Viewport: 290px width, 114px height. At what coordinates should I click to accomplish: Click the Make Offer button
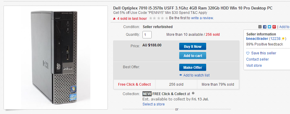(x=193, y=67)
